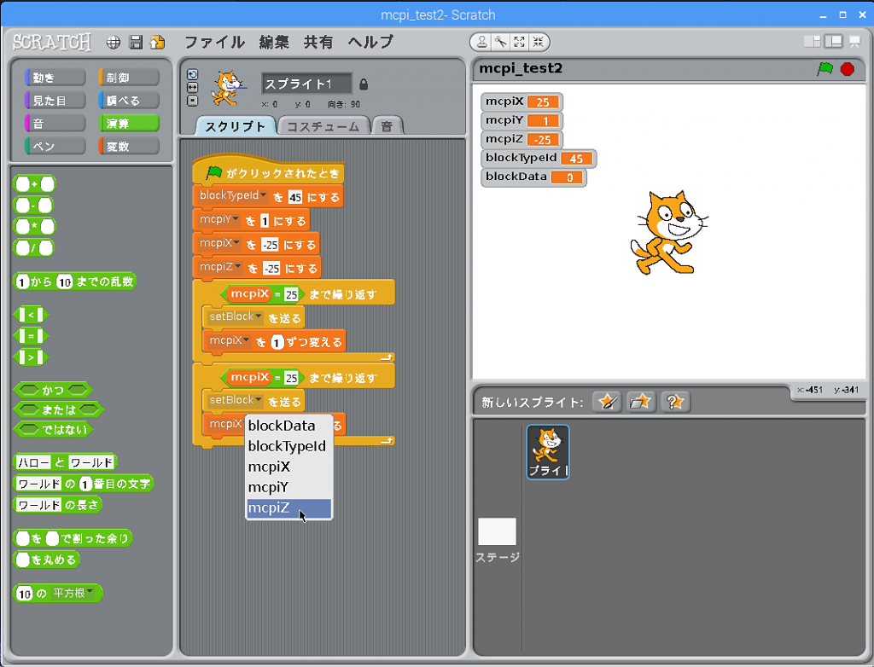This screenshot has width=874, height=667.
Task: Paint a new sprite with the brush-star icon
Action: (607, 402)
